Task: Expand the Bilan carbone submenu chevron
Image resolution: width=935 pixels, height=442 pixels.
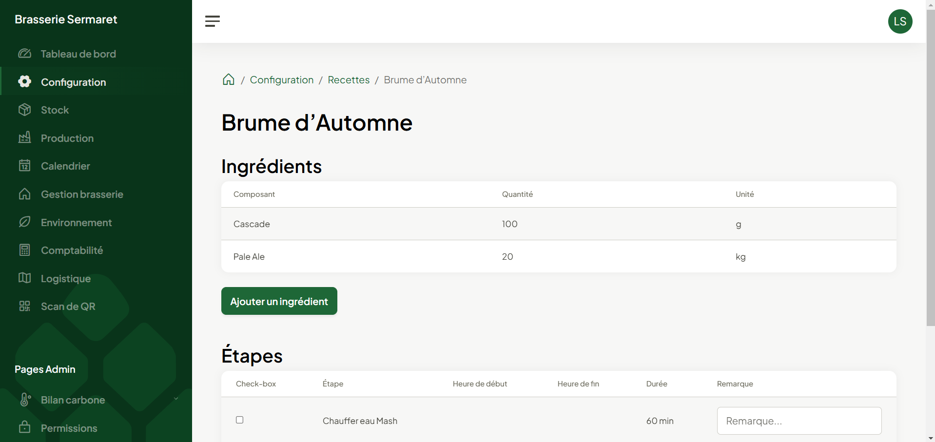Action: (x=176, y=399)
